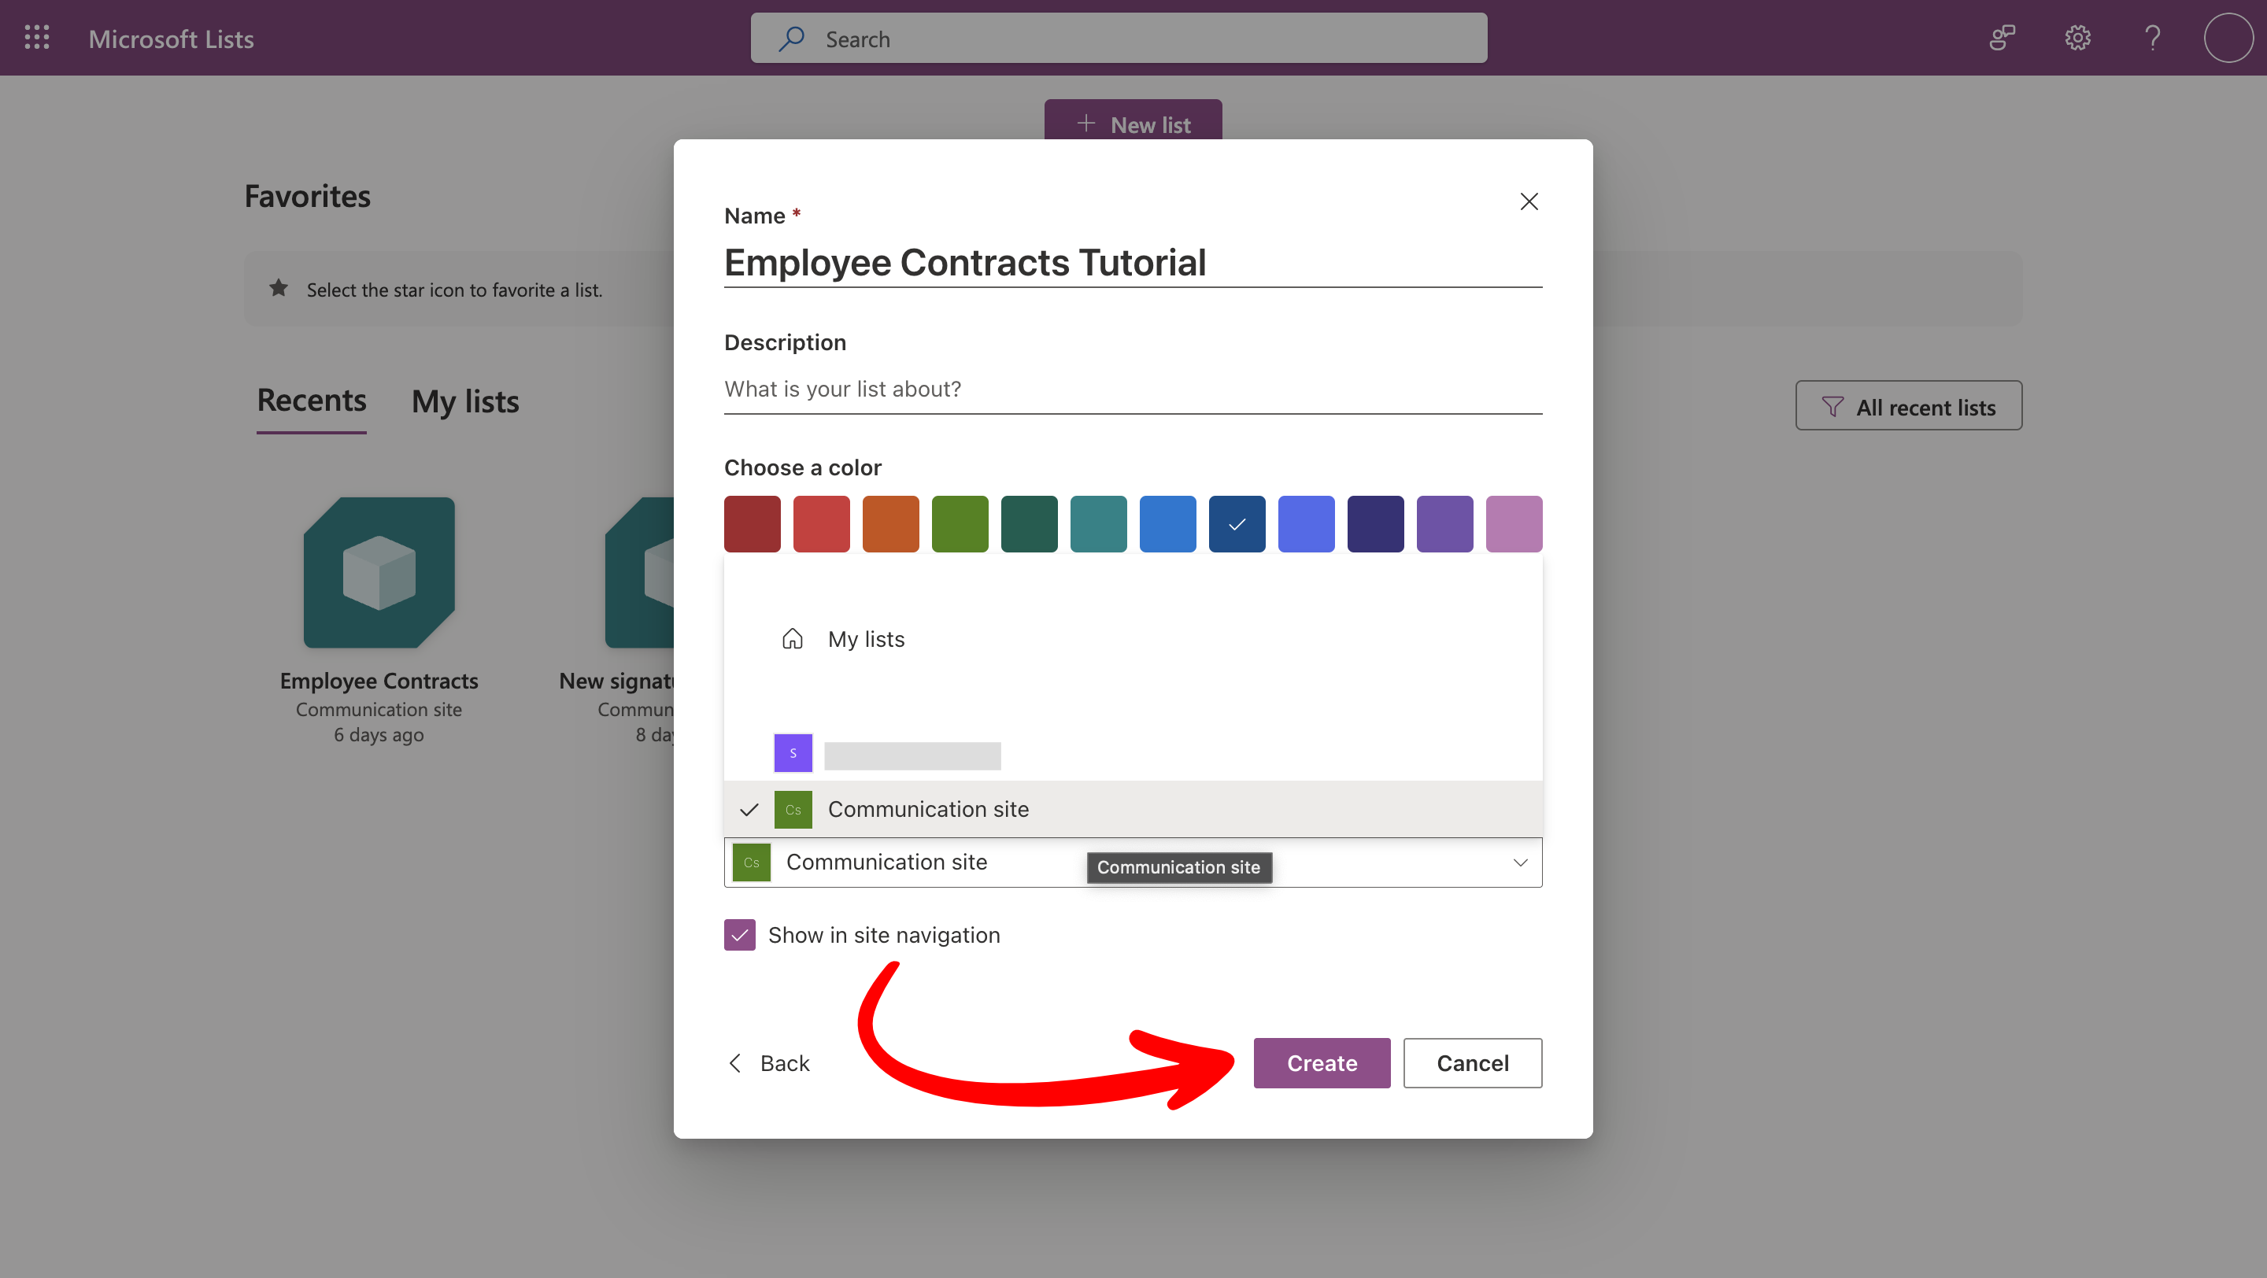This screenshot has height=1278, width=2267.
Task: Open the All recent lists filter
Action: [x=1908, y=406]
